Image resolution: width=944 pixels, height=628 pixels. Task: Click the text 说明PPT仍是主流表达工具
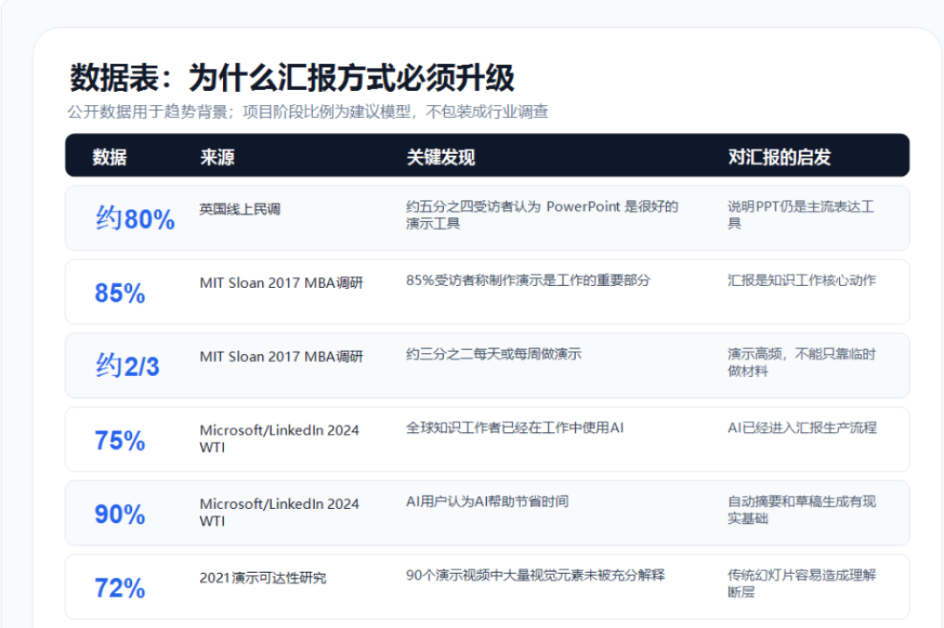801,215
